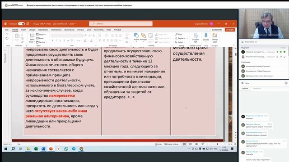Open WhatsApp from the taskbar
The image size is (289, 162).
click(66, 149)
